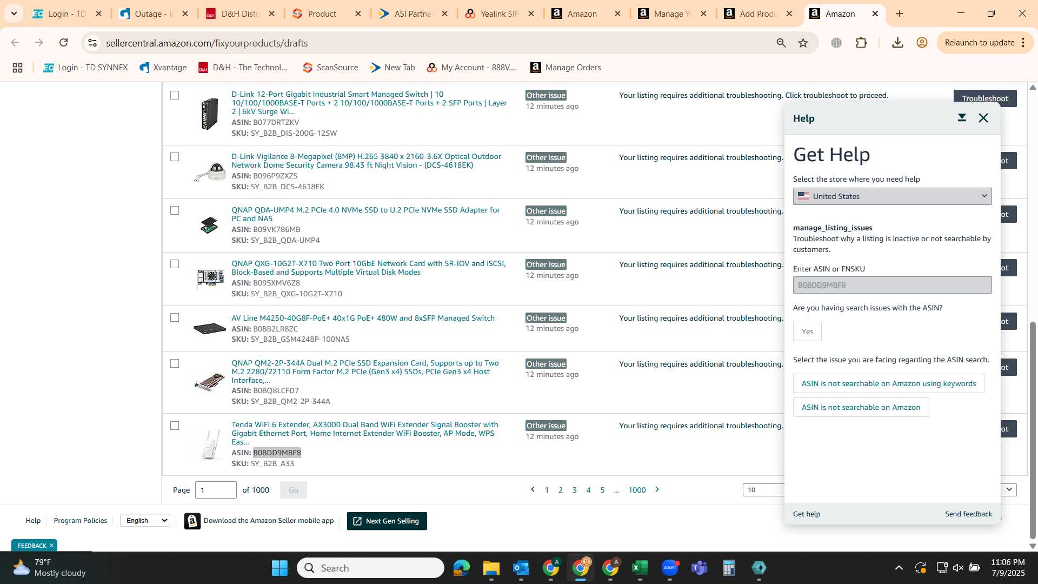Click the zoom magnifier icon in the address bar
Screen dimensions: 1038x584
pyautogui.click(x=781, y=43)
